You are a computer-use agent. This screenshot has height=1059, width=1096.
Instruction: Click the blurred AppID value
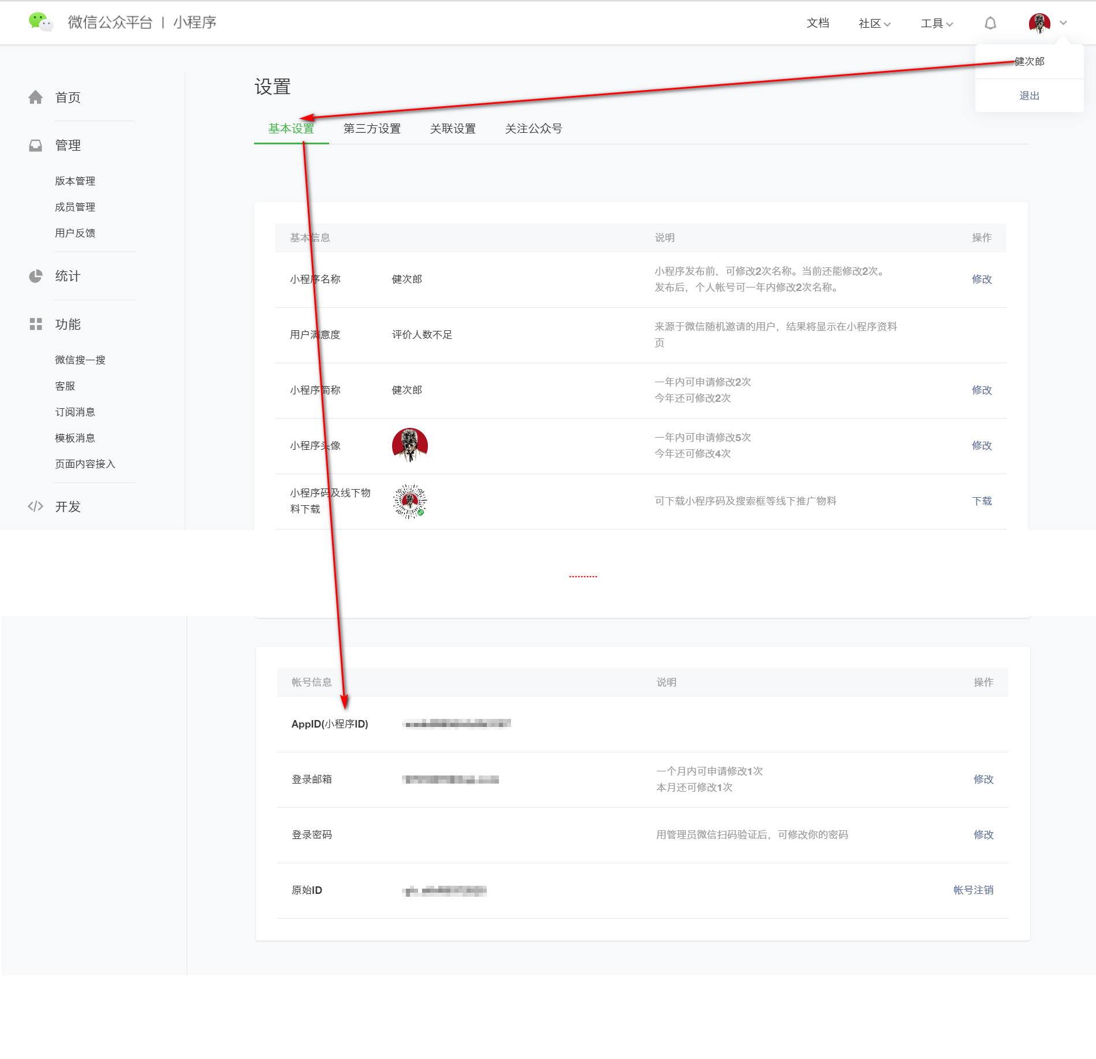pos(457,724)
